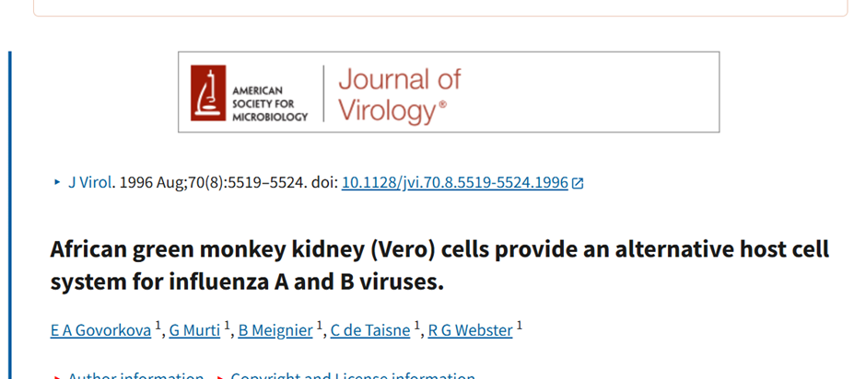Click the article title about Vero cells
866x379 pixels.
439,265
